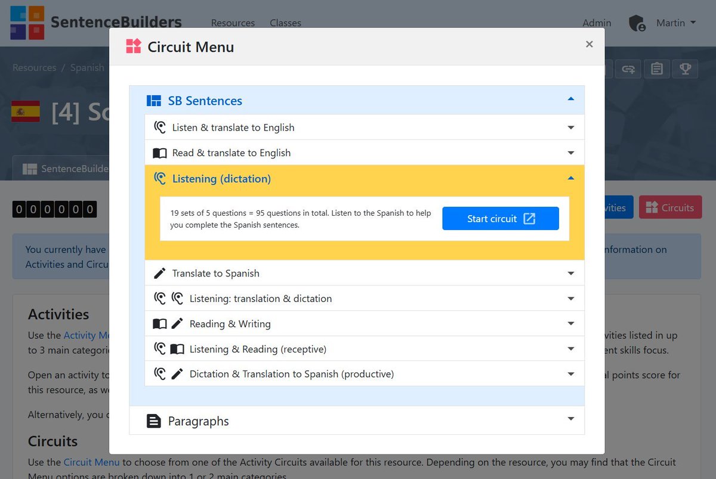The image size is (716, 479).
Task: Click the '19 sets of 5 questions' description
Action: coord(301,219)
